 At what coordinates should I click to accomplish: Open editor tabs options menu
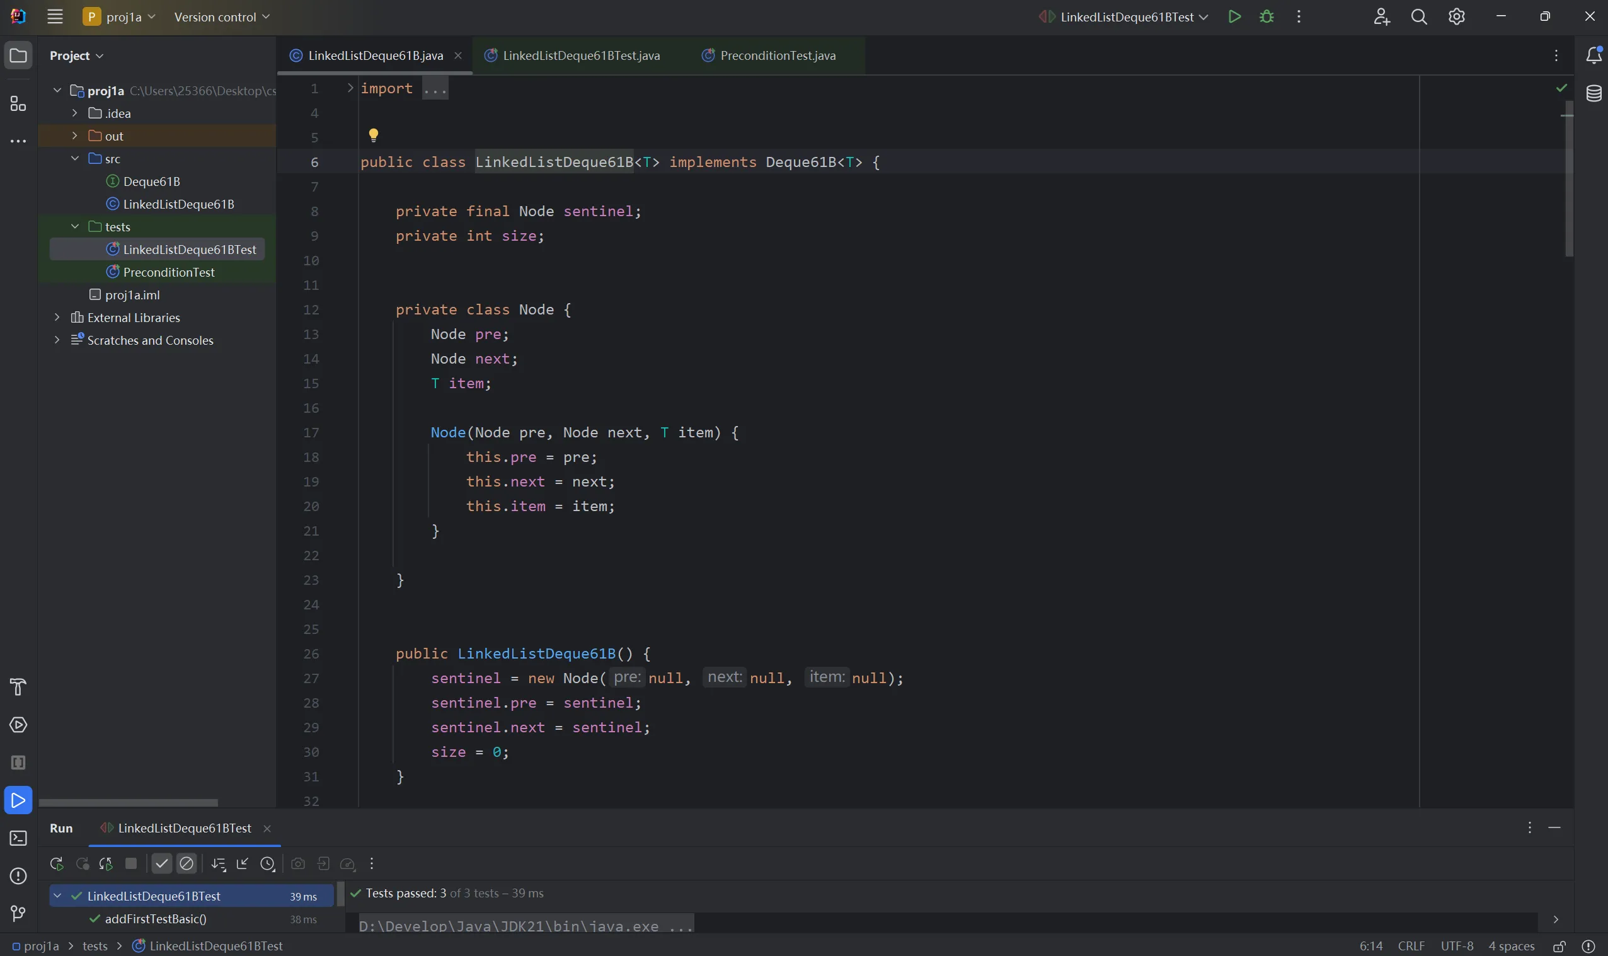pyautogui.click(x=1556, y=55)
